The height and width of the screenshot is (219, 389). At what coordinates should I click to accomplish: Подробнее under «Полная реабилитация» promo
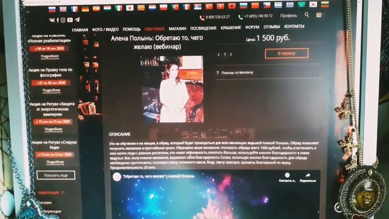click(50, 57)
